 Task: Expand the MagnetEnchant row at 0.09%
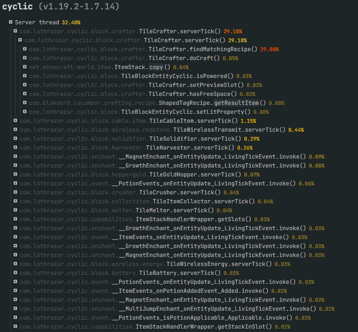(15, 156)
